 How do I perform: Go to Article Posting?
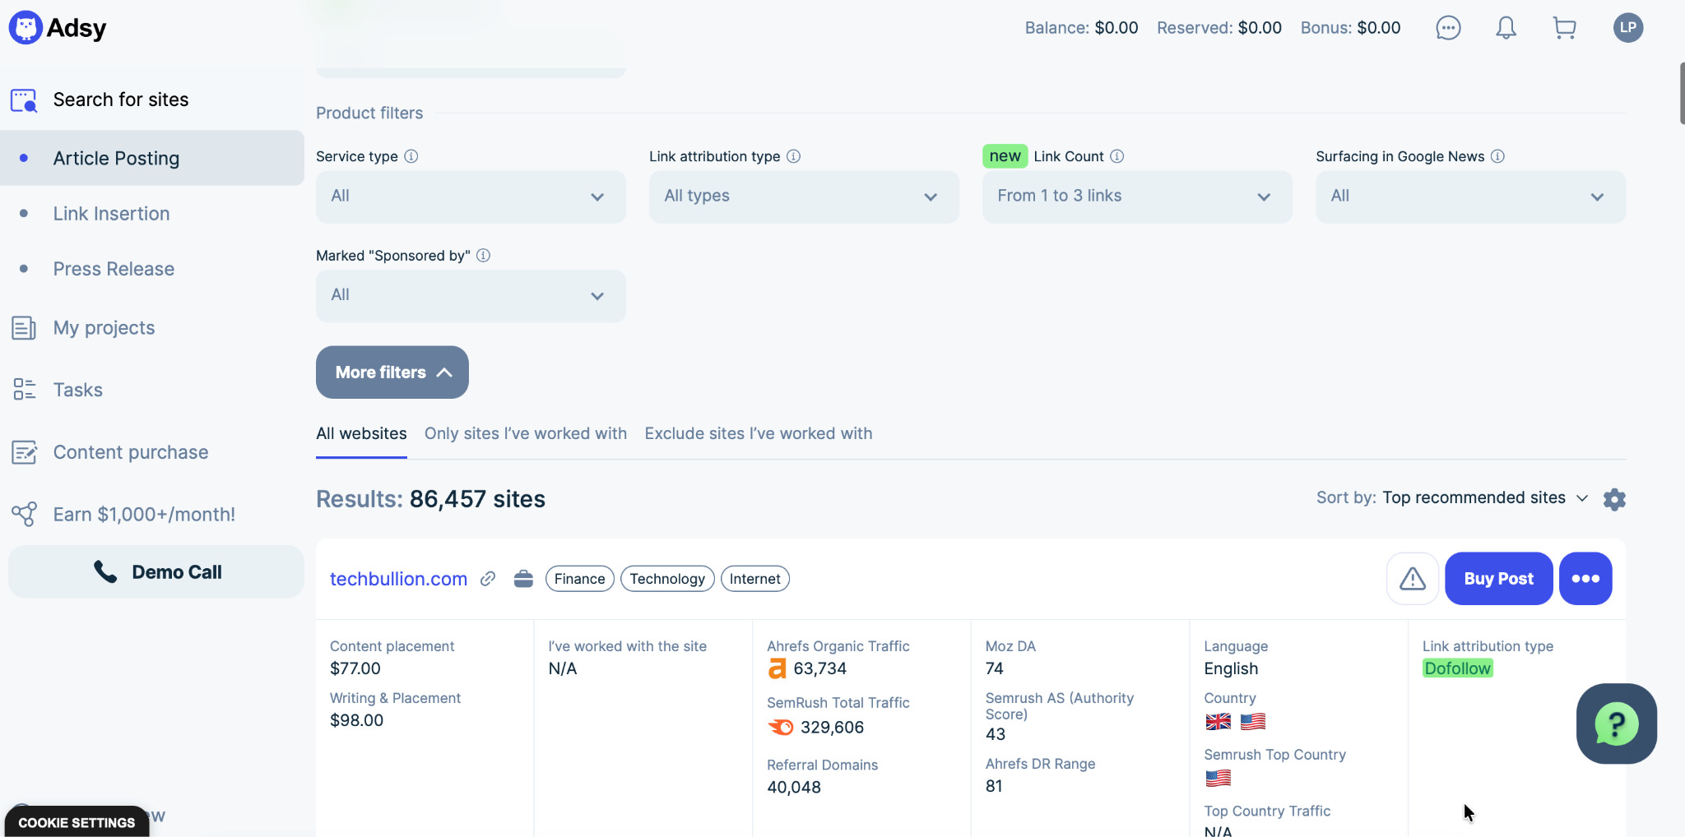[152, 158]
